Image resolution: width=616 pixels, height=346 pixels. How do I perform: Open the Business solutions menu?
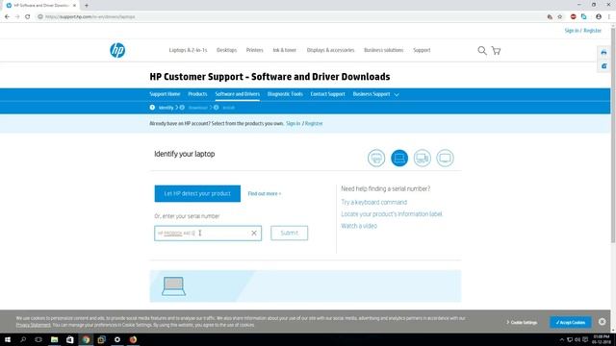(x=383, y=50)
